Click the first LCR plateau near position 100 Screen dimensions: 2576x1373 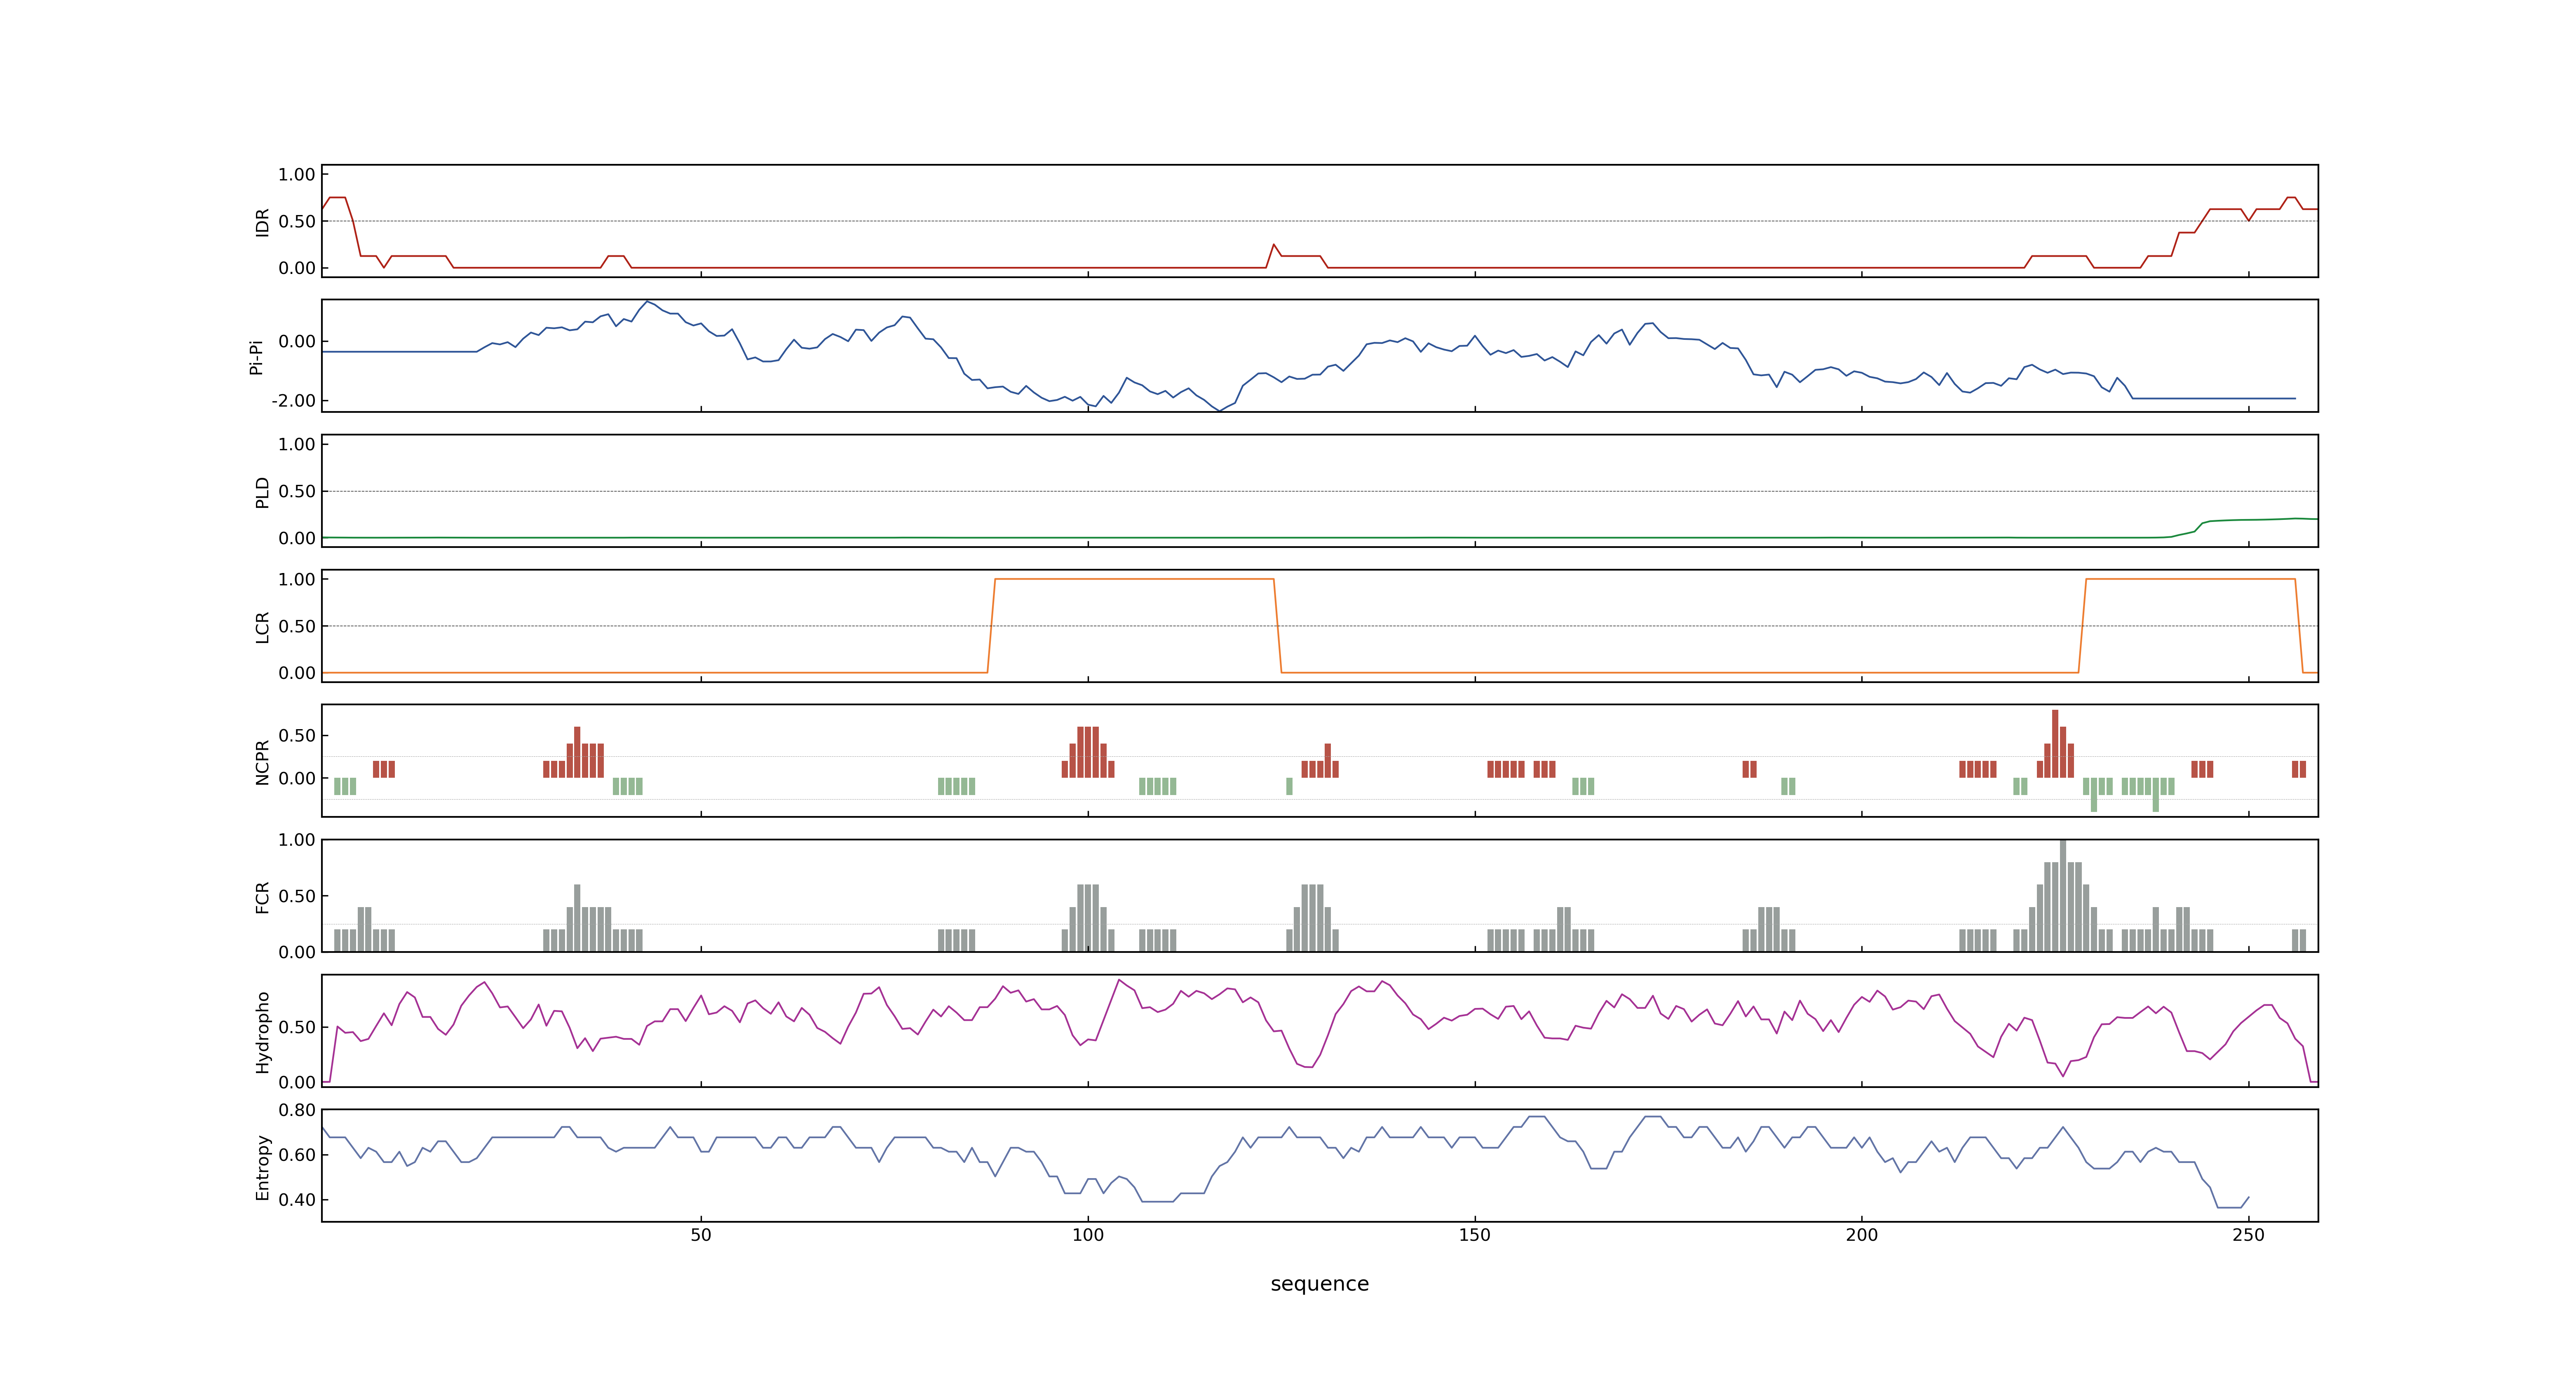(x=1134, y=579)
